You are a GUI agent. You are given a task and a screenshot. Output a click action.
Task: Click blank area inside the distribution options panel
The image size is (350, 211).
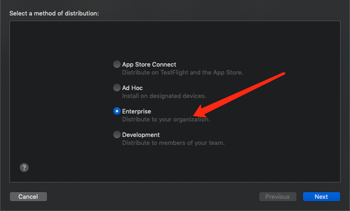pos(61,94)
